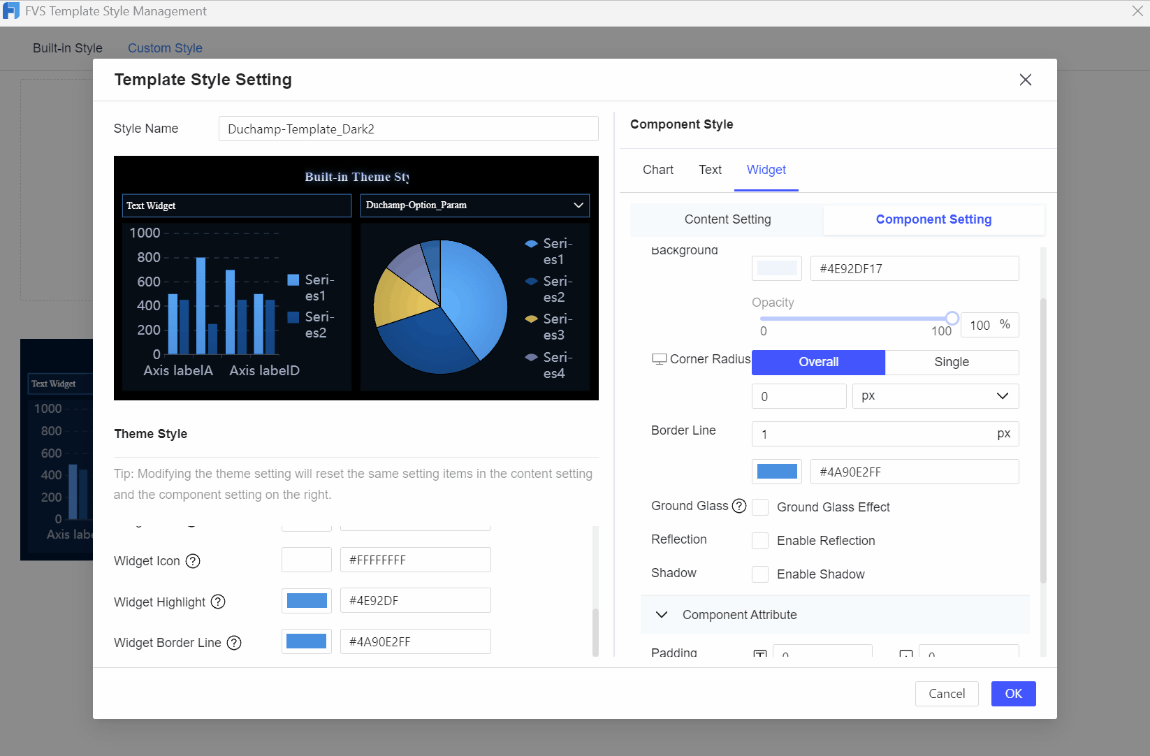Click the Background color swatch

click(x=777, y=268)
